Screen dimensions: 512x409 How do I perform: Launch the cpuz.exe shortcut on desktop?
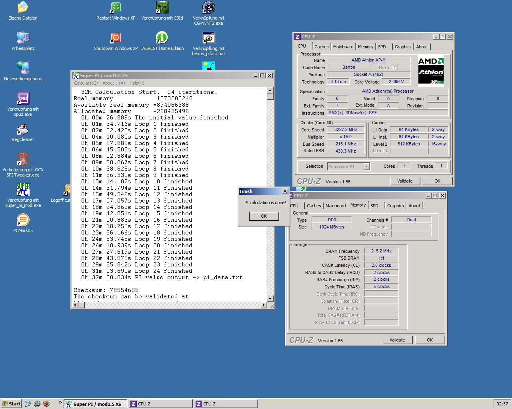pos(23,98)
